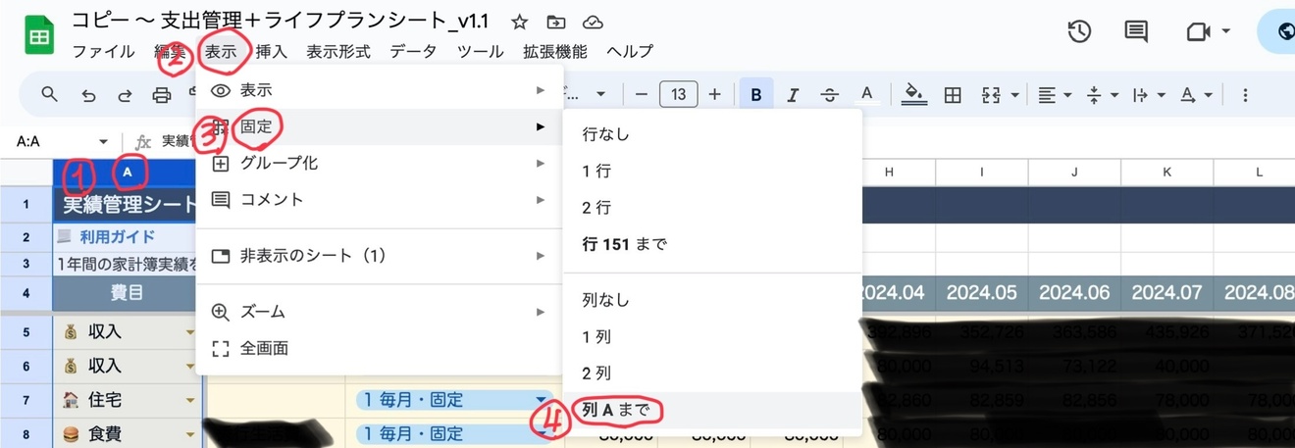Image resolution: width=1295 pixels, height=448 pixels.
Task: Open the fill color bucket
Action: (x=914, y=94)
